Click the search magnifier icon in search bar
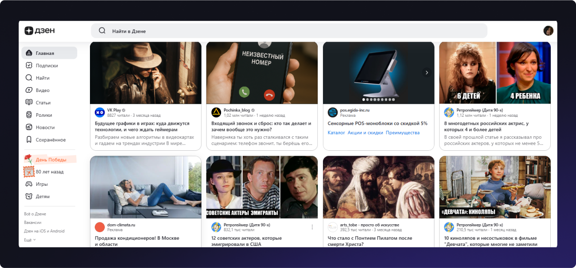 102,31
